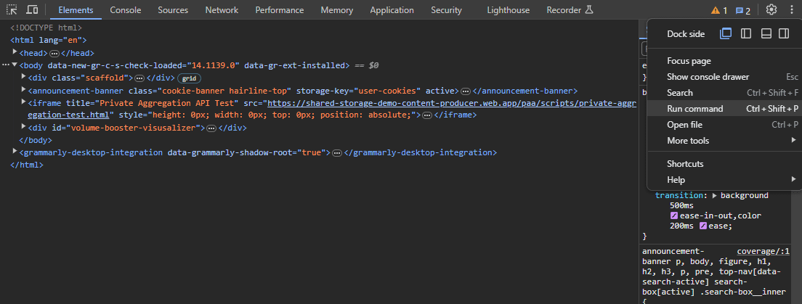This screenshot has width=802, height=304.
Task: Select the Elements tab
Action: (76, 10)
